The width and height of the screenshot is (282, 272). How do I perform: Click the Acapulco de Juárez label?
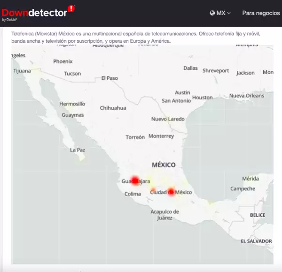164,215
